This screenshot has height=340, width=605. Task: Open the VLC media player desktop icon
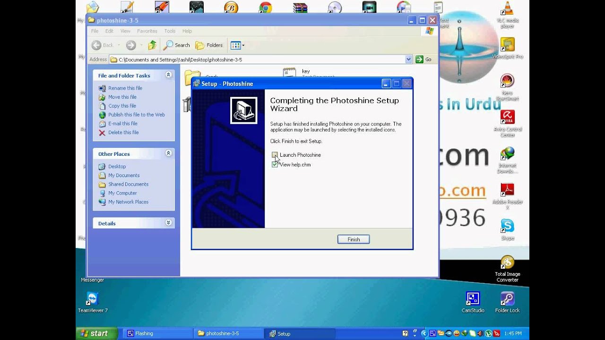[508, 15]
